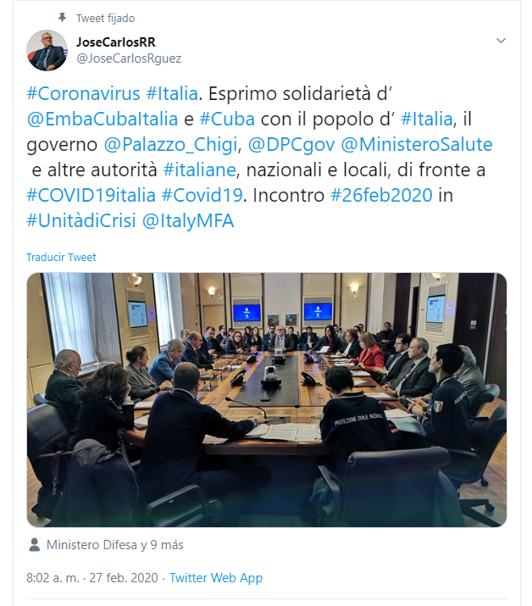The width and height of the screenshot is (532, 606).
Task: Click the #Coronavirus hashtag
Action: pos(83,93)
